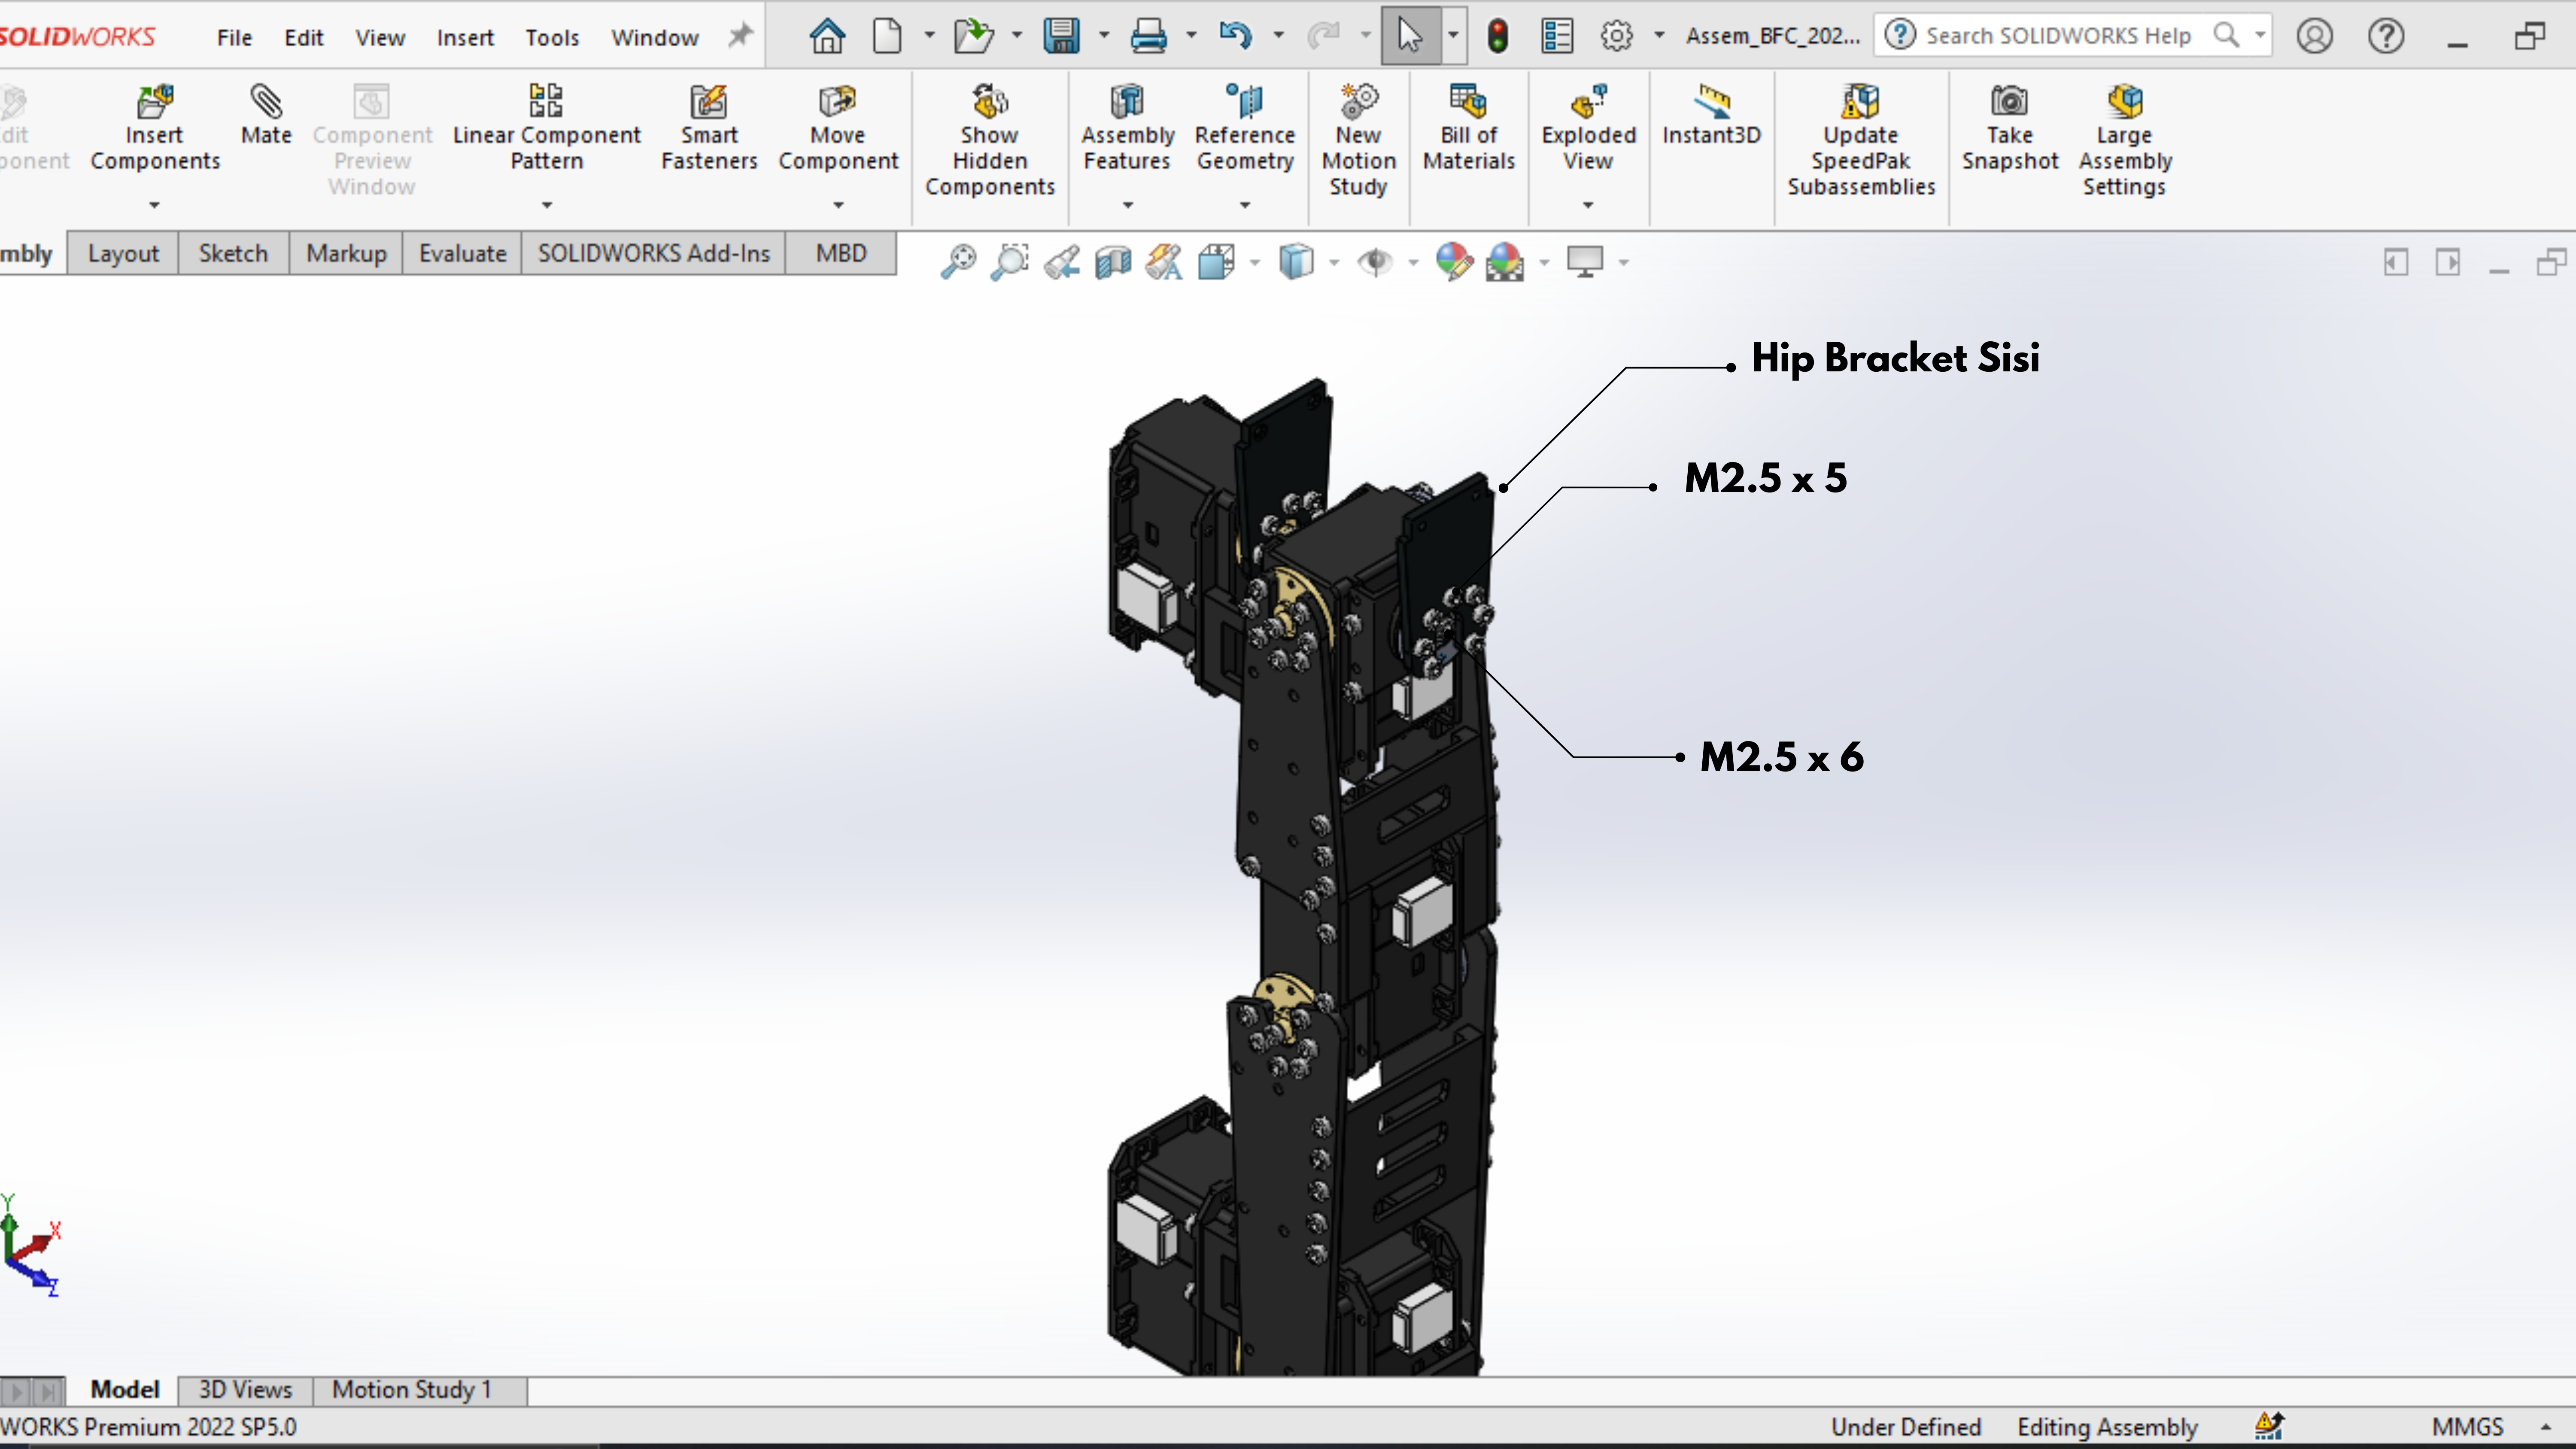Open Options gear icon
The height and width of the screenshot is (1449, 2576).
[x=1616, y=36]
